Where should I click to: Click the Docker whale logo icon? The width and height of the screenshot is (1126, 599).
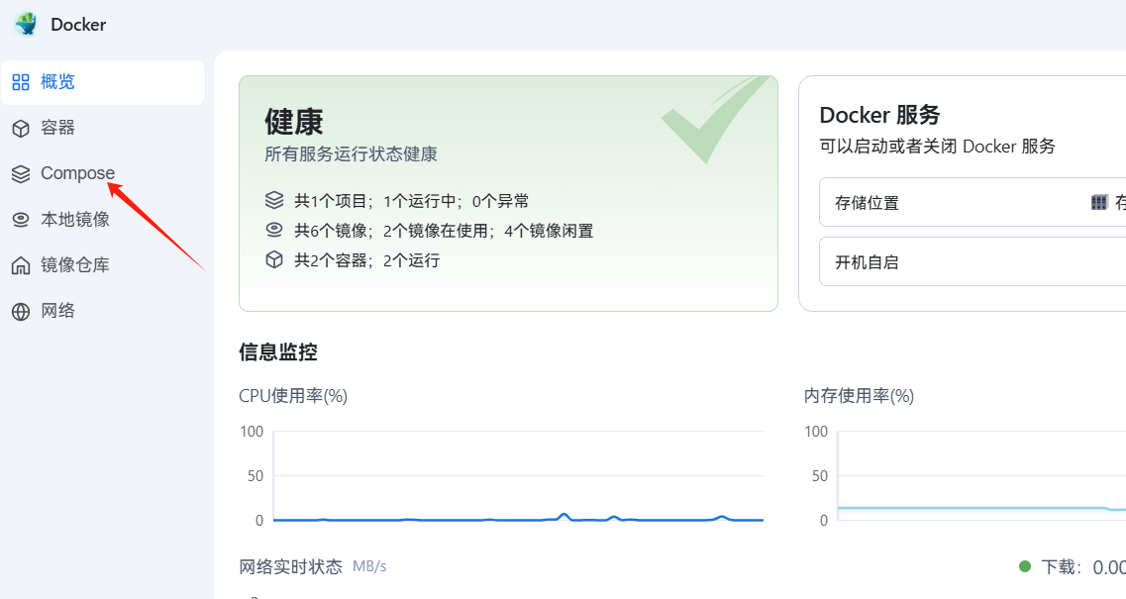[27, 24]
